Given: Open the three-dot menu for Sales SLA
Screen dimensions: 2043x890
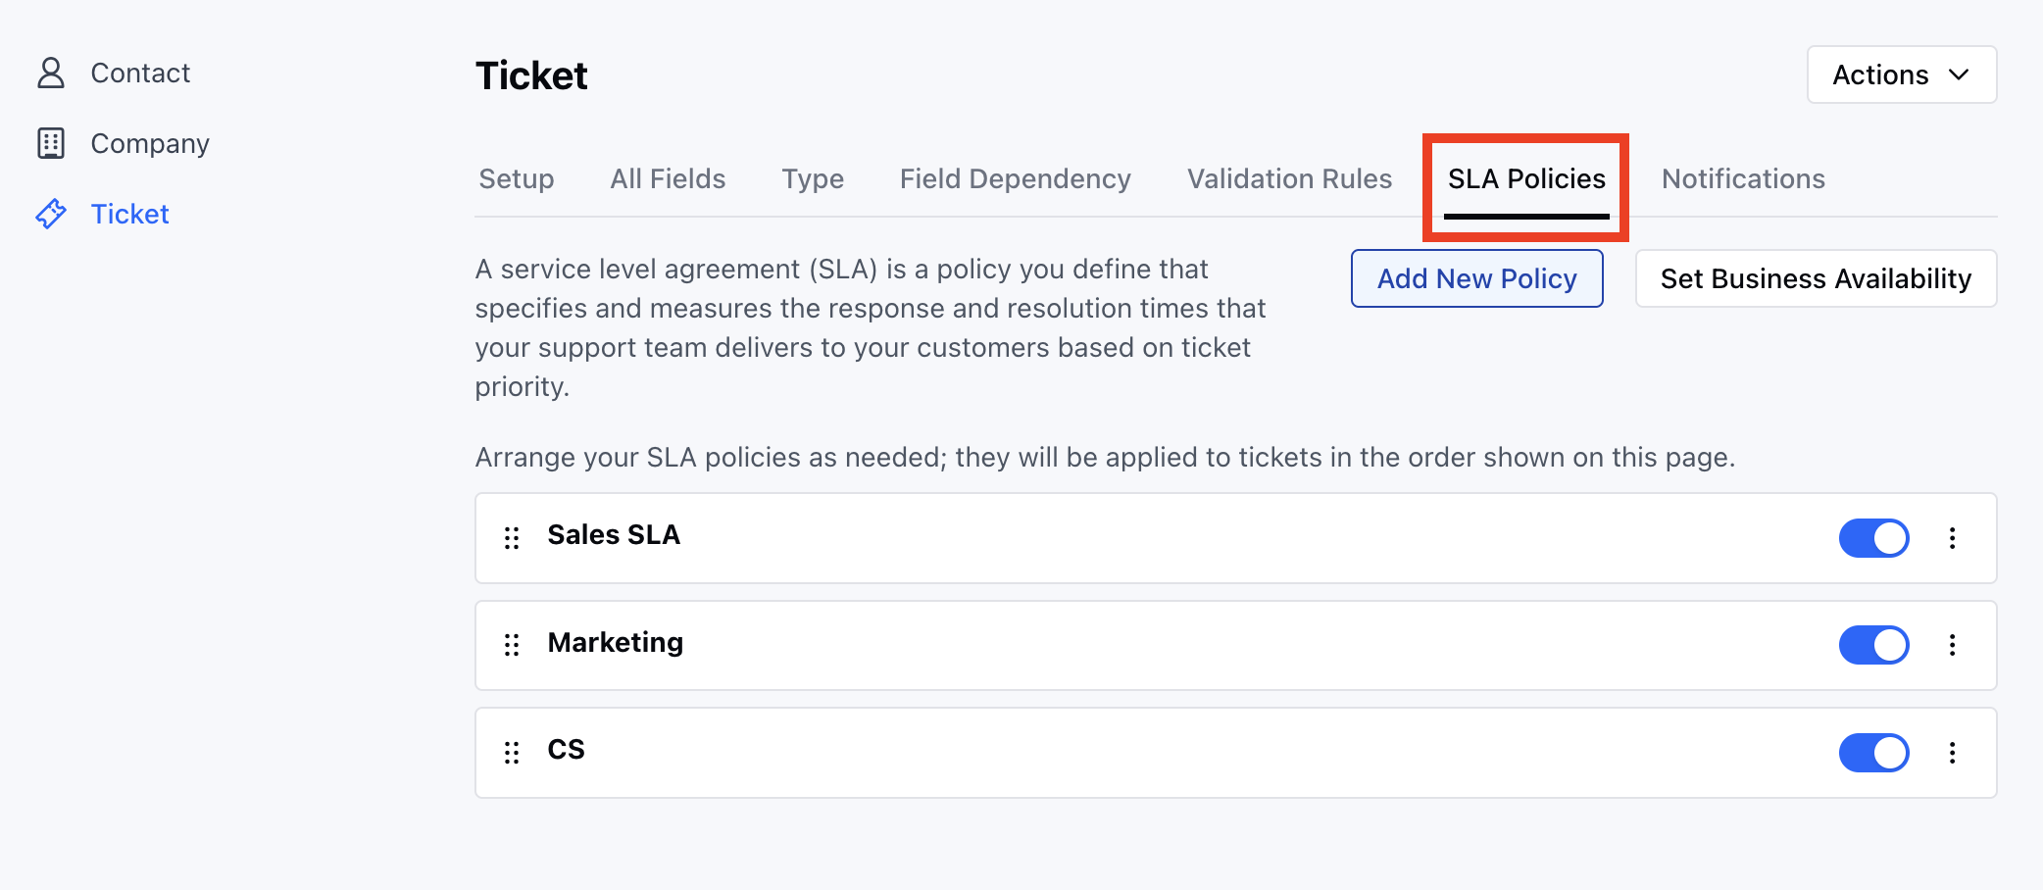Looking at the screenshot, I should [x=1952, y=537].
